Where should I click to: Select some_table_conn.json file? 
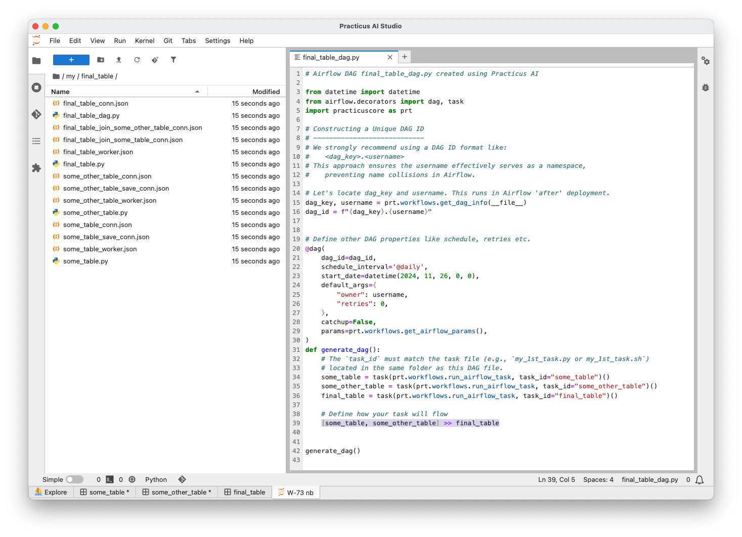coord(166,225)
